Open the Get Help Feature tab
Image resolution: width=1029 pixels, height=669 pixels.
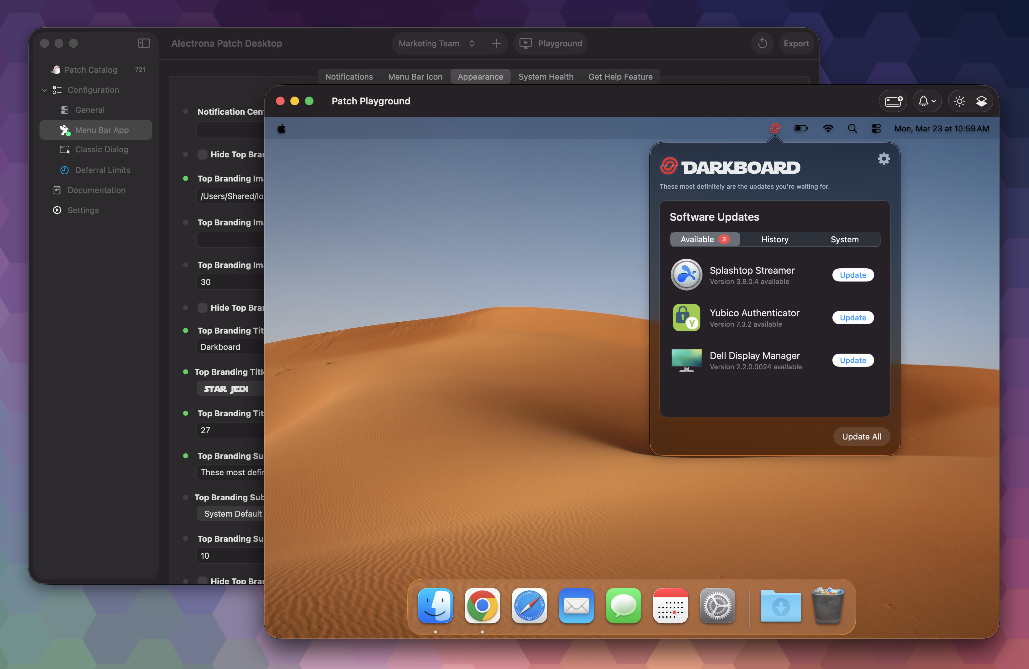620,76
